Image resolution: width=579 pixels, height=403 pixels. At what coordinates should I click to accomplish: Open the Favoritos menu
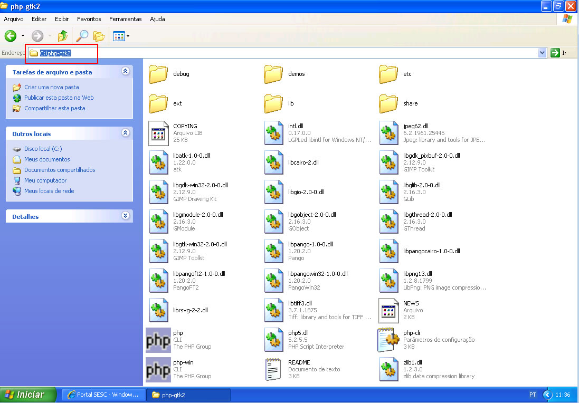(x=89, y=19)
